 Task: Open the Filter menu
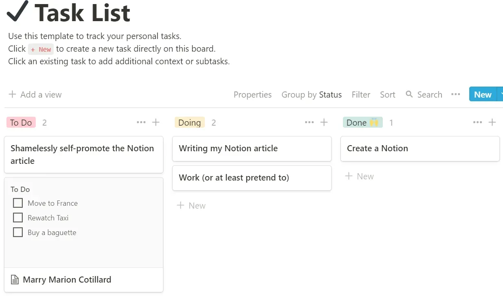[x=361, y=95]
